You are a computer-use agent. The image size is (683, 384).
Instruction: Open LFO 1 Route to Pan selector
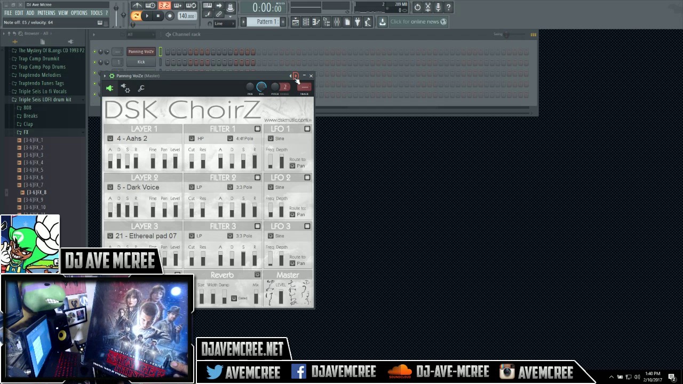point(292,166)
